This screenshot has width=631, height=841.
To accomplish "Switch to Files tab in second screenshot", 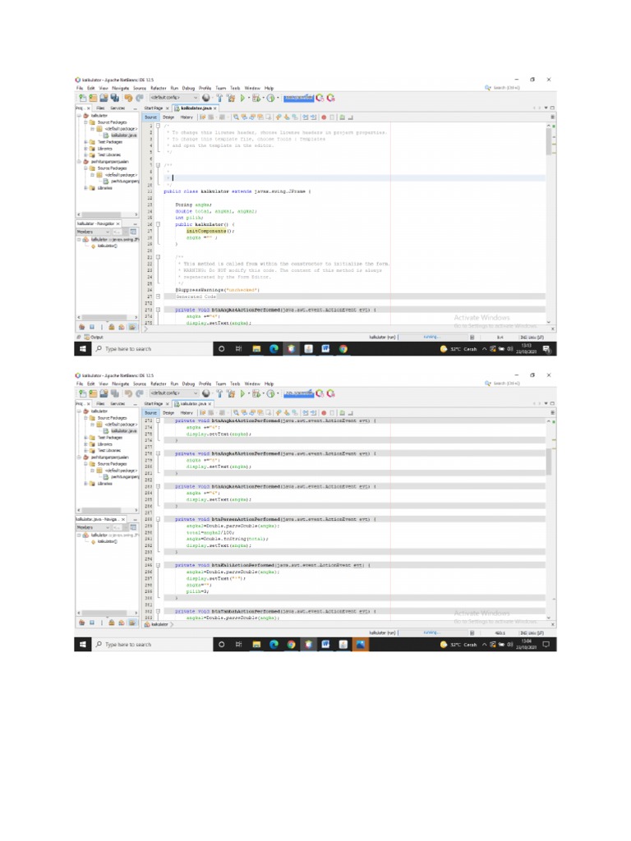I will pos(100,403).
